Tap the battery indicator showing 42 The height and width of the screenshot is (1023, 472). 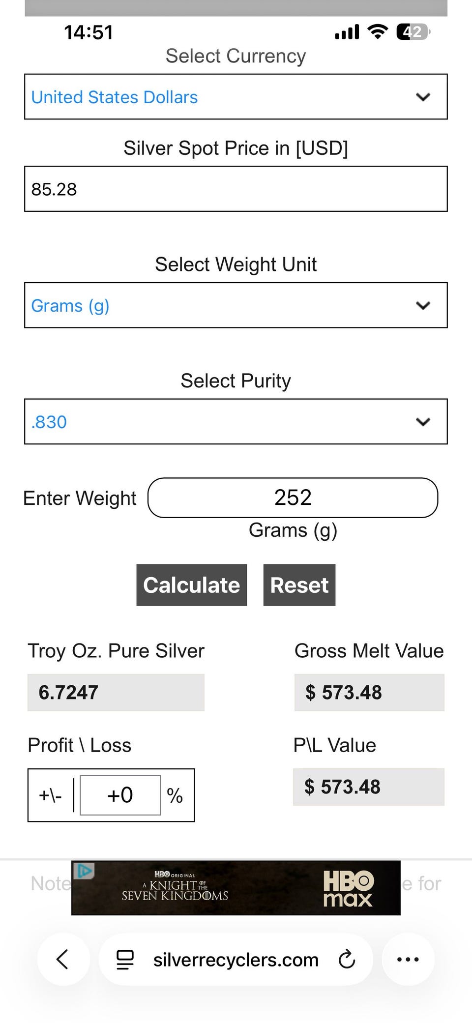(x=413, y=32)
